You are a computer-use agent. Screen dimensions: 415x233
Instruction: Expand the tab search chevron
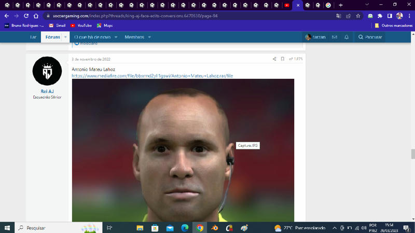(x=367, y=5)
